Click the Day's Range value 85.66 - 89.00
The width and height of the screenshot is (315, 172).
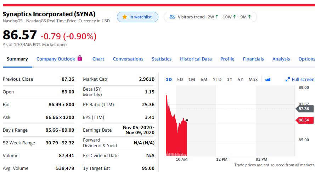pos(60,130)
